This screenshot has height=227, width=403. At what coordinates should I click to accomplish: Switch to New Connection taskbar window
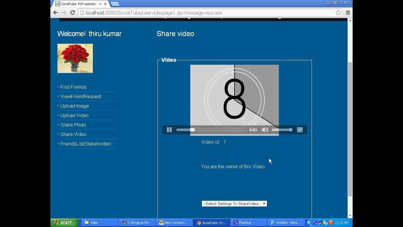click(174, 223)
